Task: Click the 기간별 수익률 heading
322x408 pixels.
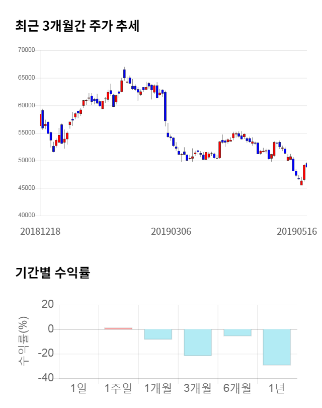Action: [x=53, y=274]
